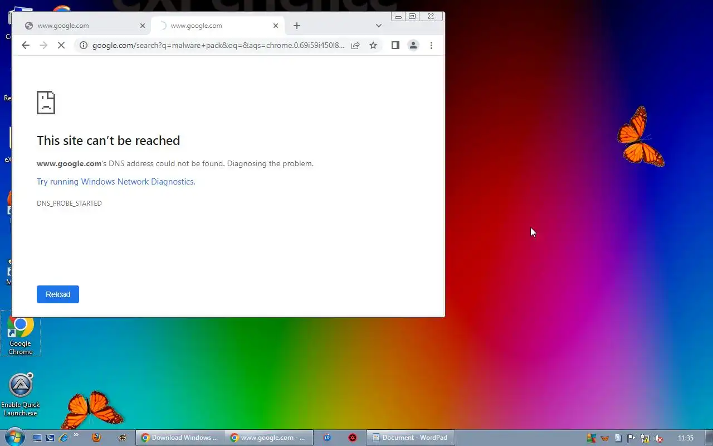Image resolution: width=713 pixels, height=446 pixels.
Task: Go back using the browser back arrow
Action: [26, 45]
